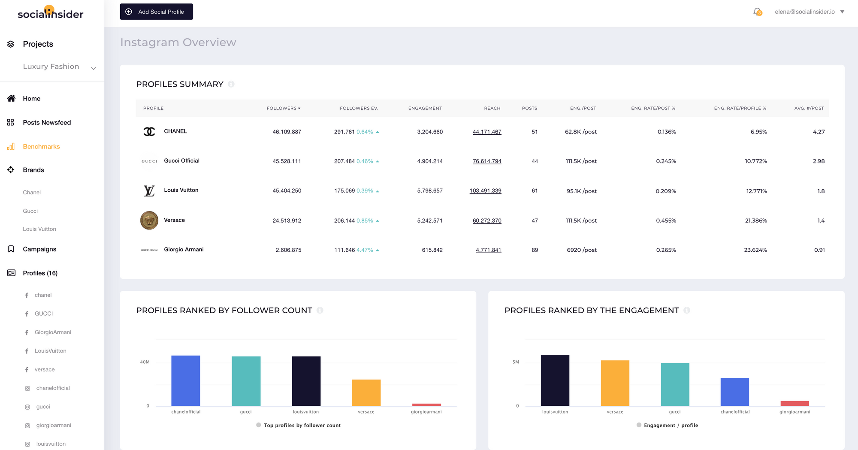Click the Giorgio Armani logo in table
Image resolution: width=858 pixels, height=450 pixels.
point(149,250)
